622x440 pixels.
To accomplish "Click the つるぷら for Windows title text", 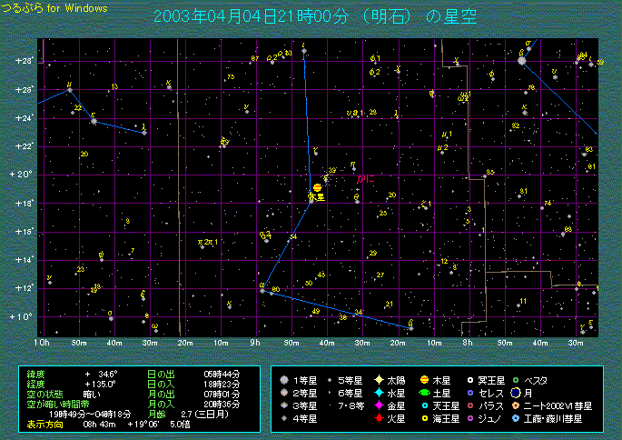I will pos(54,7).
